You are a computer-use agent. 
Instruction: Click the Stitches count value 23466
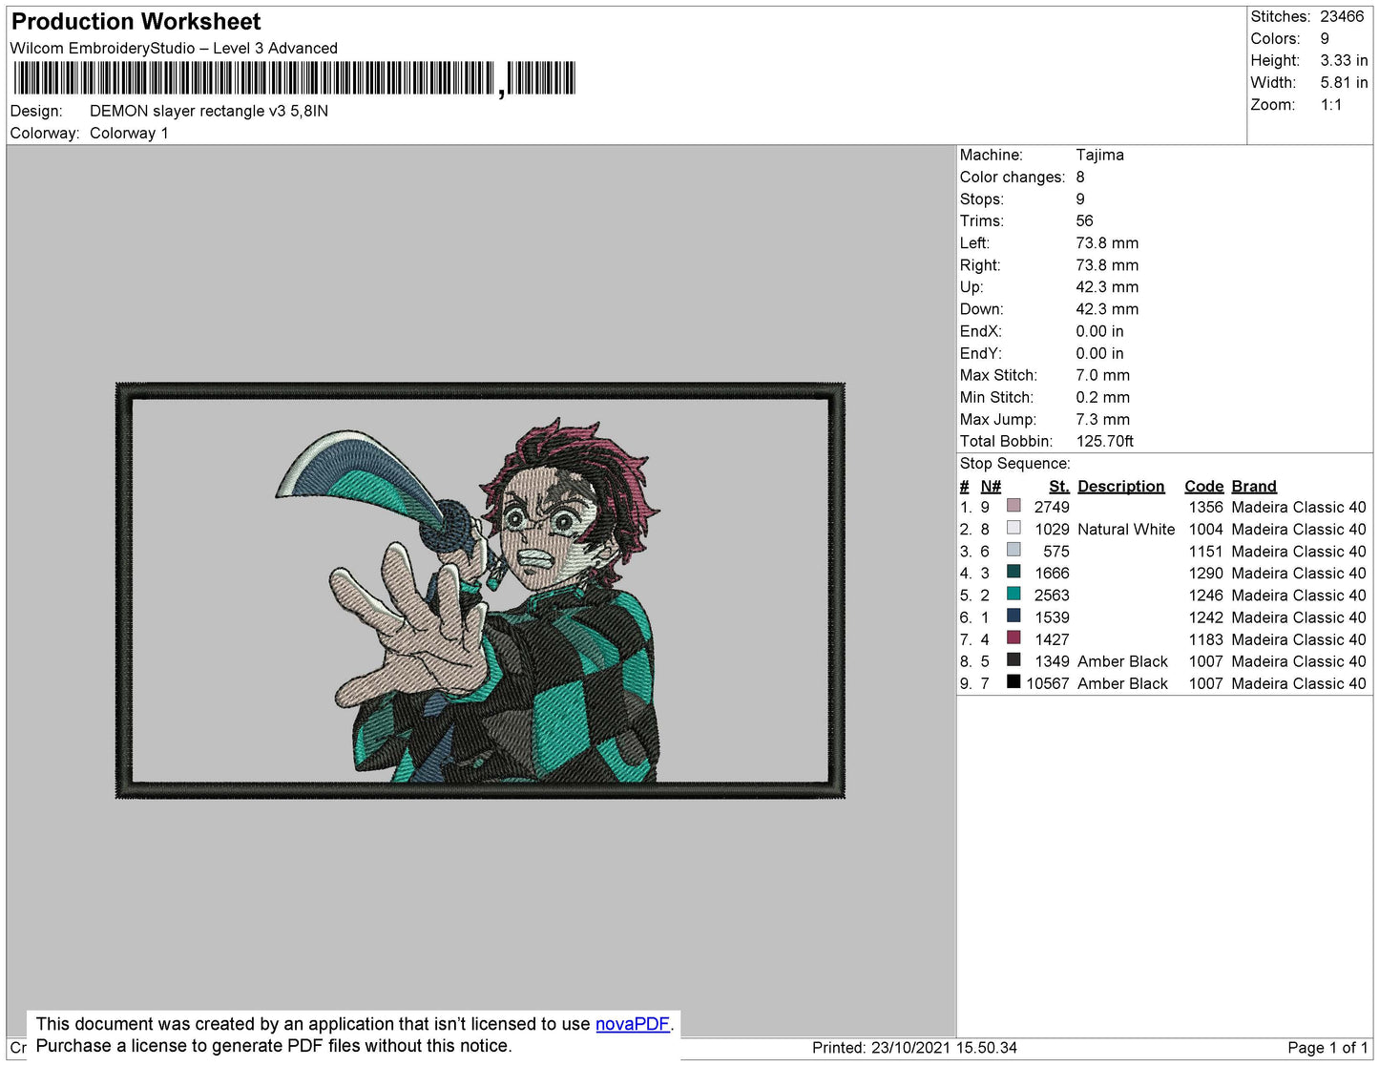coord(1341,16)
